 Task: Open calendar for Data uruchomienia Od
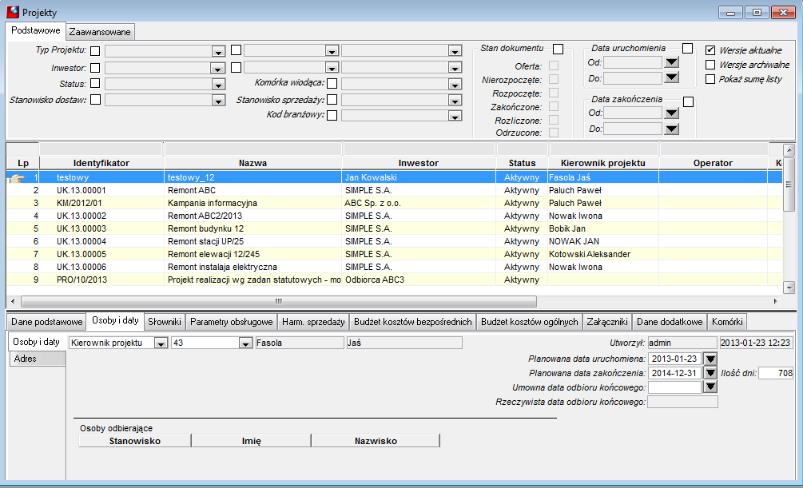[671, 62]
